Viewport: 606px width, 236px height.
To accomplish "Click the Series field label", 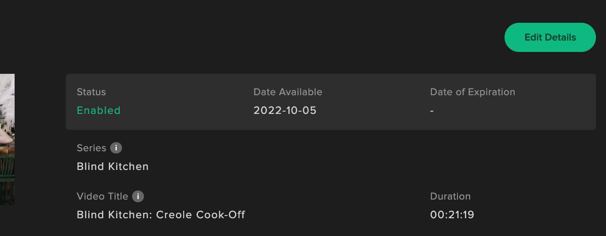I will point(91,148).
